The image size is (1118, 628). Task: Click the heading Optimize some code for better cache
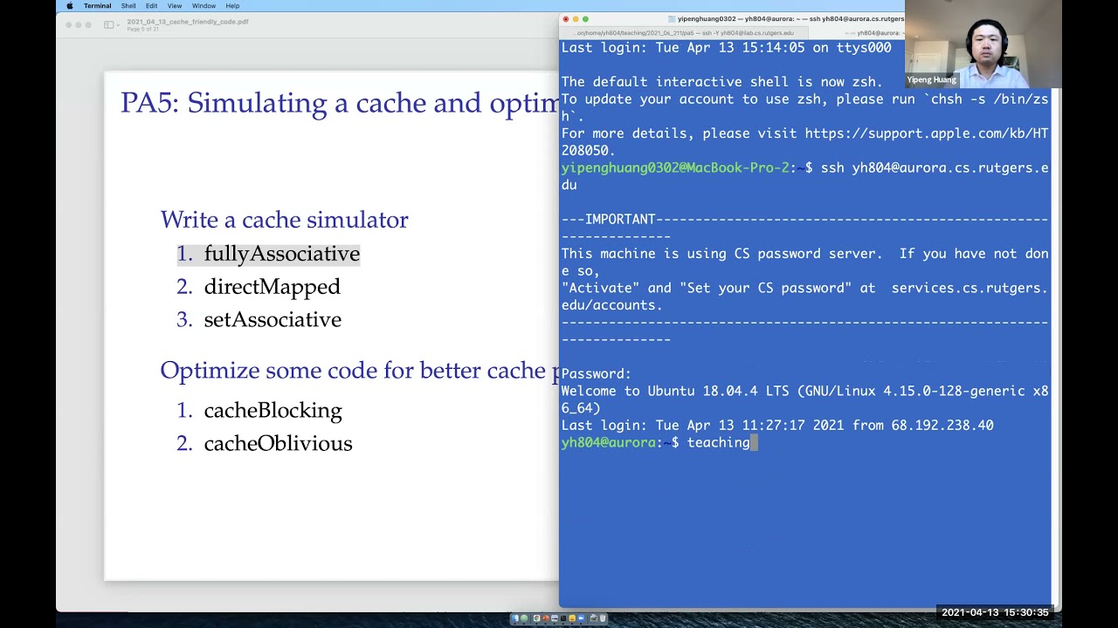pyautogui.click(x=359, y=371)
